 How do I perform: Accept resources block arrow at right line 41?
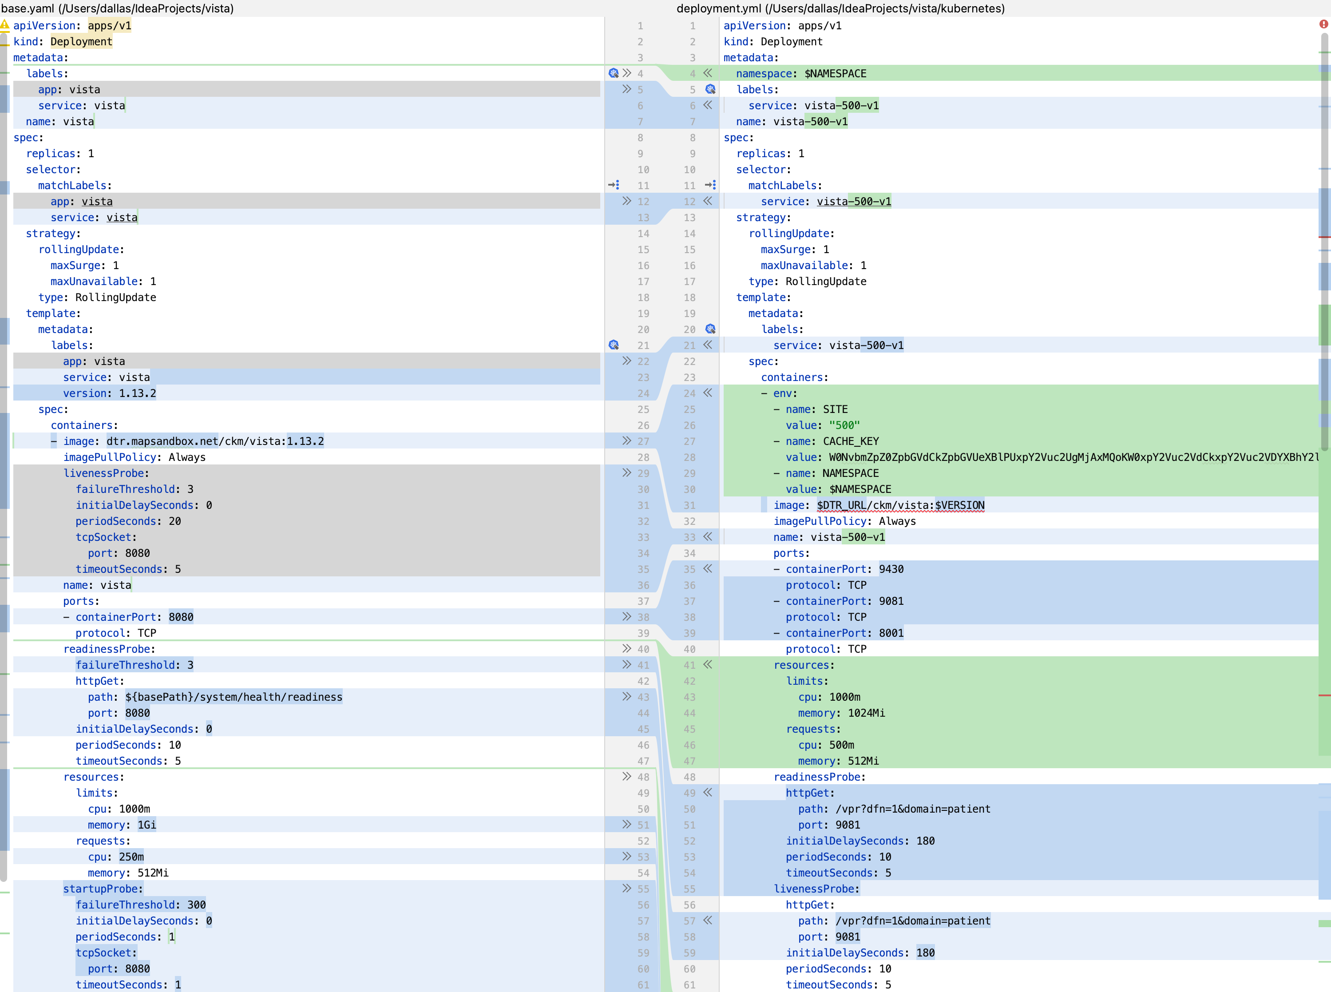(x=708, y=665)
